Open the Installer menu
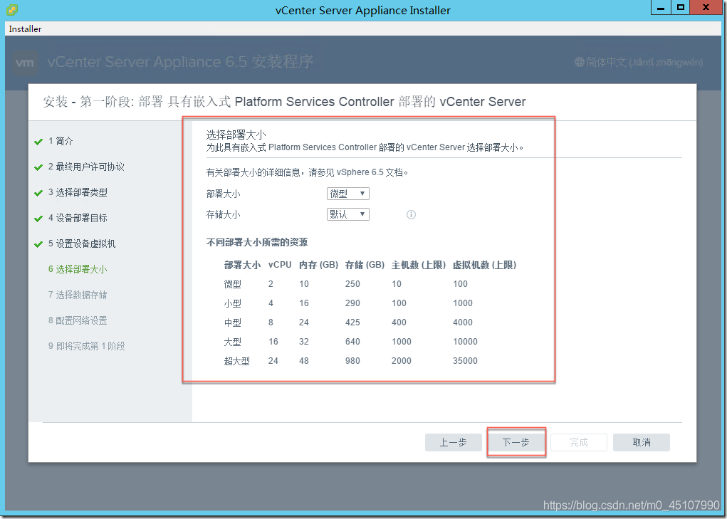This screenshot has width=727, height=519. (25, 28)
